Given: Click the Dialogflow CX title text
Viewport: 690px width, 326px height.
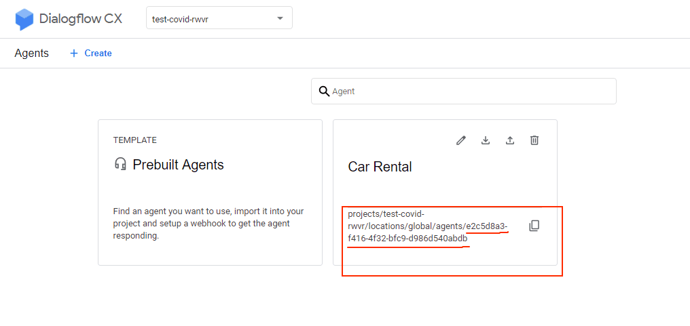Looking at the screenshot, I should coord(81,18).
